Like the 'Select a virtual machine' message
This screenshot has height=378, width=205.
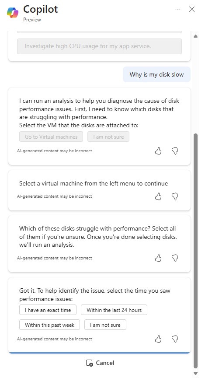[158, 196]
